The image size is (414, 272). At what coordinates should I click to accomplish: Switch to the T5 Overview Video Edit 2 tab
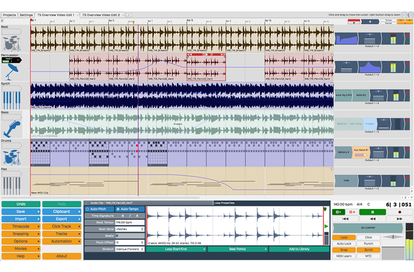click(102, 15)
